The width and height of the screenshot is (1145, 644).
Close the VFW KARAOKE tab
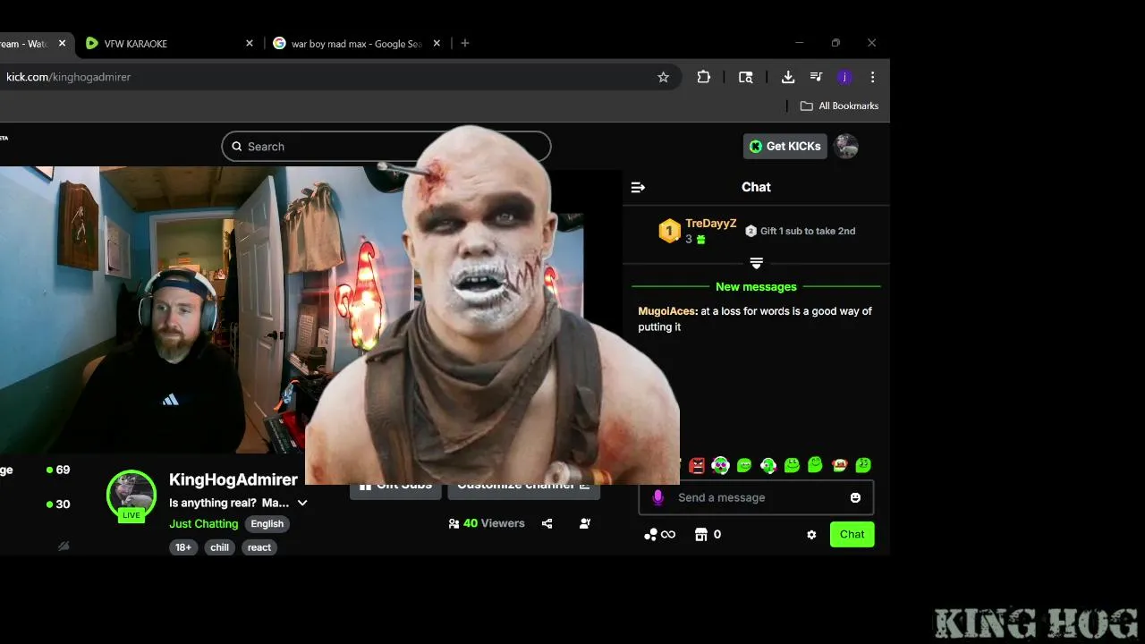pos(250,43)
